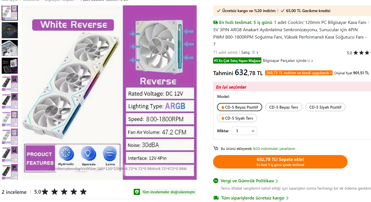Viewport: 371px width, 202px height.
Task: Click the Tax badge icon beside Vergi ve Gümrük
Action: coord(216,181)
